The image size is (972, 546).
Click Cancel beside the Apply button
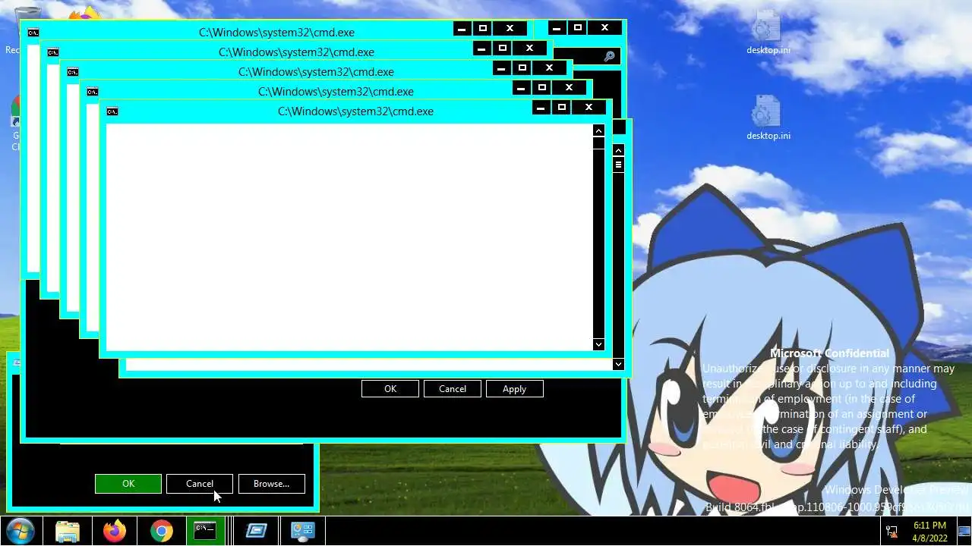453,388
